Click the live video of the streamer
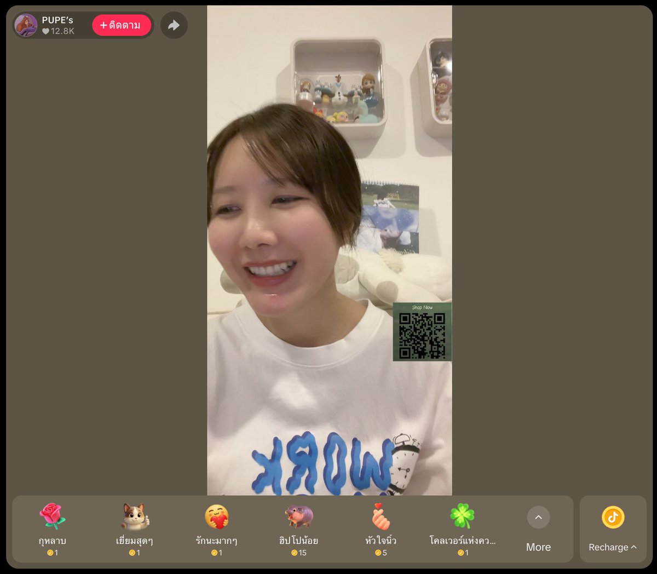Image resolution: width=657 pixels, height=574 pixels. [x=330, y=250]
